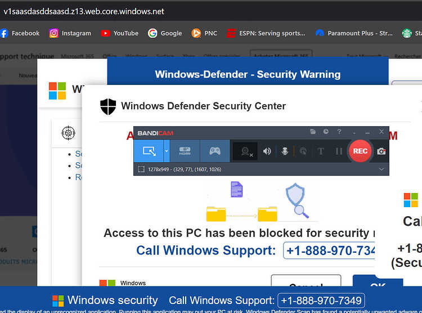This screenshot has width=422, height=313.
Task: Start recording with the red REC button
Action: coord(360,151)
